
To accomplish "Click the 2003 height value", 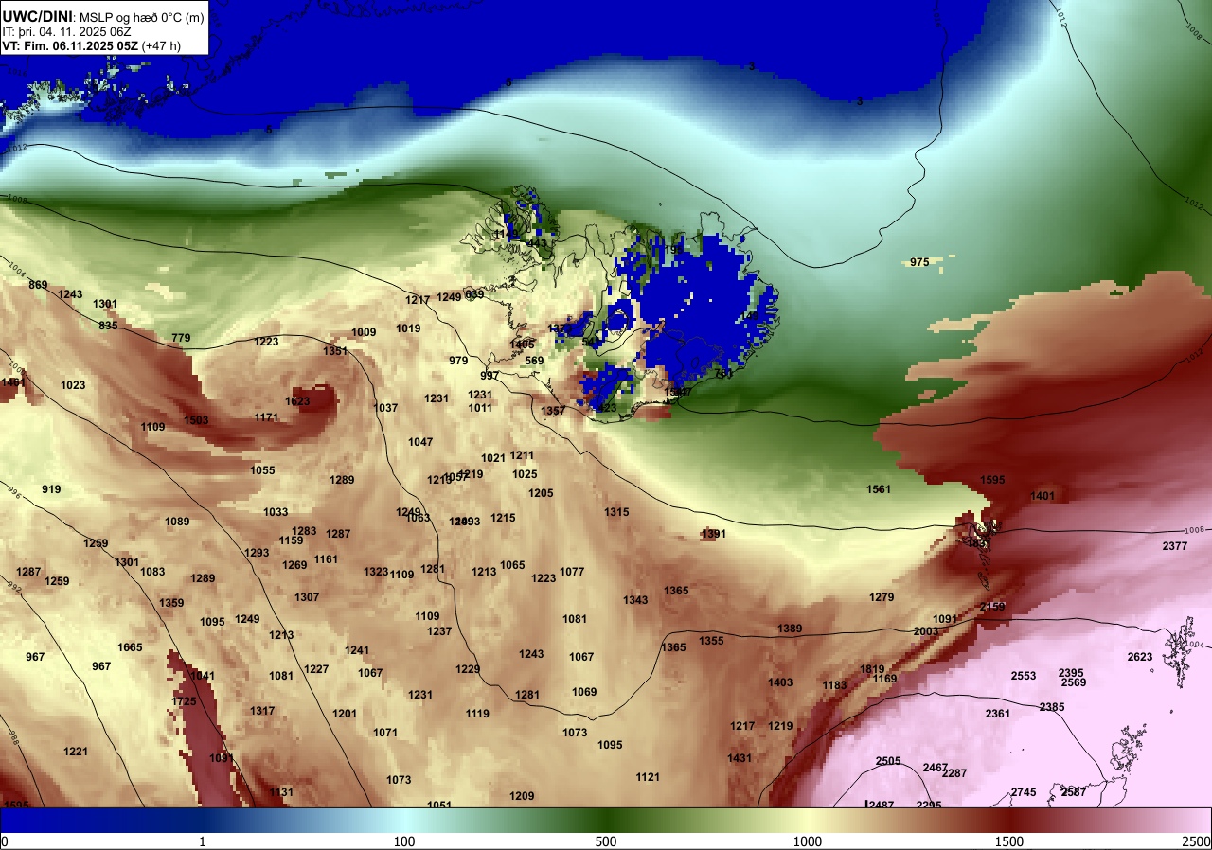I will click(x=926, y=631).
